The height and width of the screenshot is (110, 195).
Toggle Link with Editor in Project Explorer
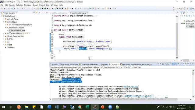[x=37, y=12]
